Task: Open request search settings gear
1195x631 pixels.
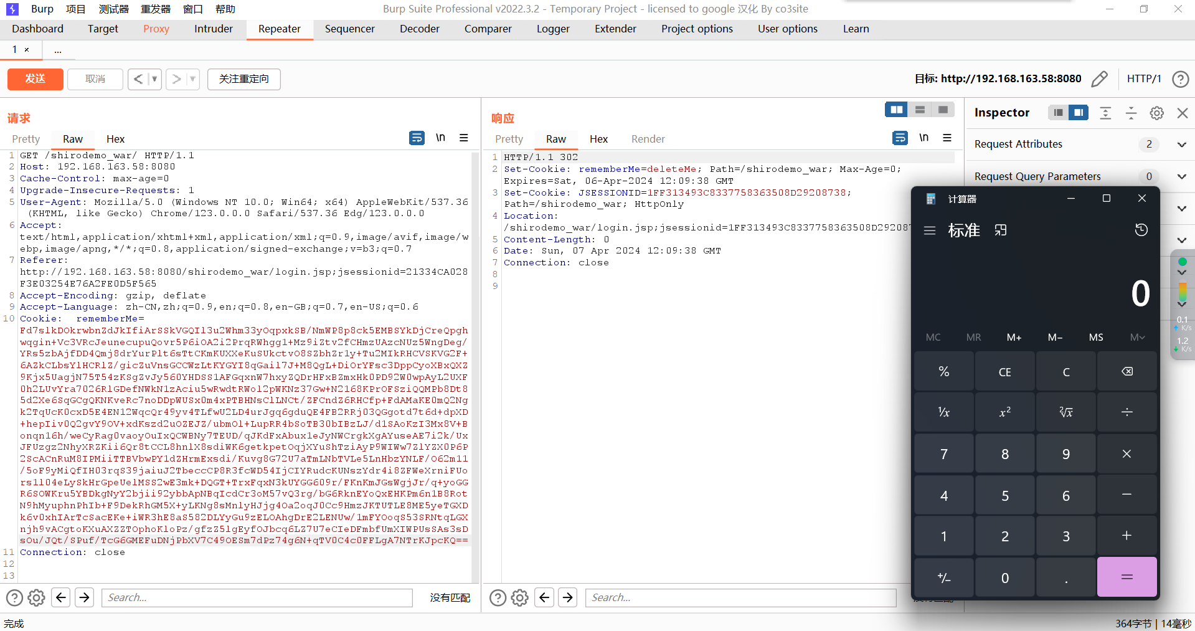Action: click(x=37, y=597)
